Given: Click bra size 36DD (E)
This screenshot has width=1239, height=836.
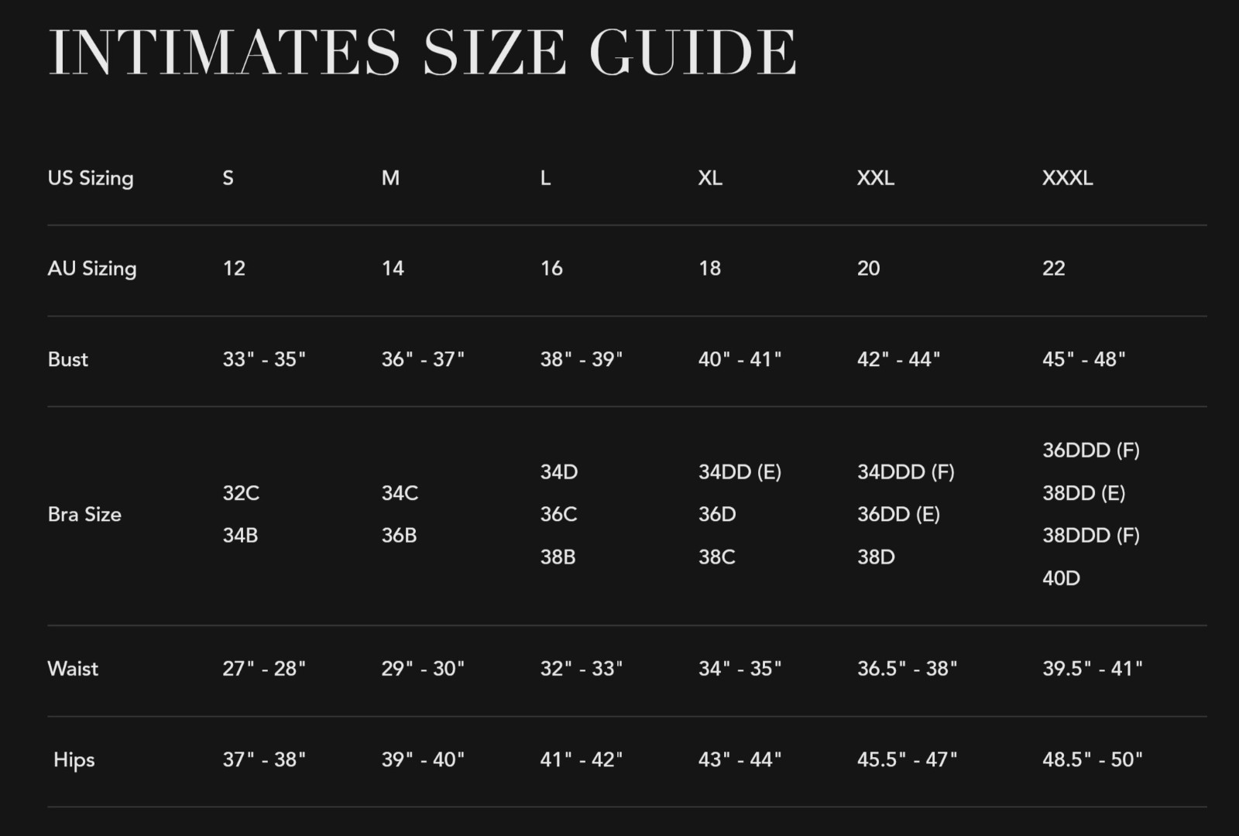Looking at the screenshot, I should (x=898, y=515).
